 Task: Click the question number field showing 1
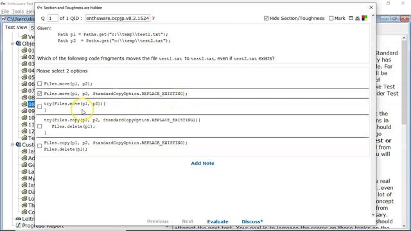tap(53, 19)
